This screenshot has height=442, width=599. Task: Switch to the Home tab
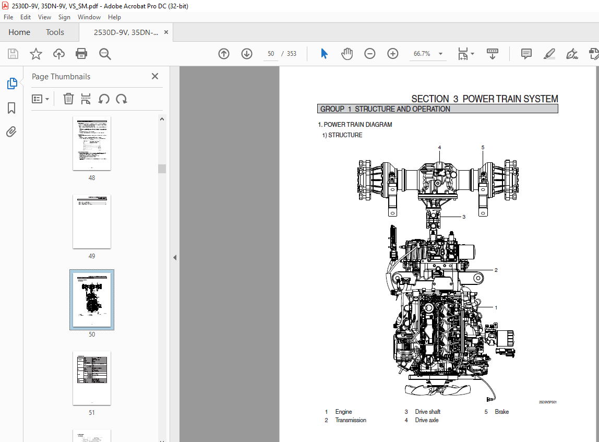(19, 32)
